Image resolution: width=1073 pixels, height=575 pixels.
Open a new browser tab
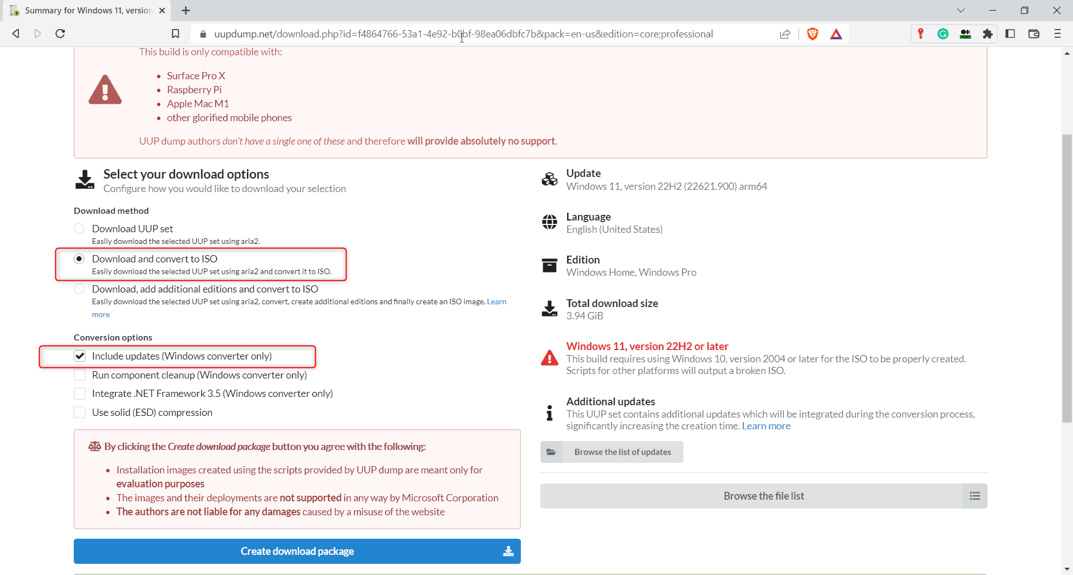coord(186,11)
